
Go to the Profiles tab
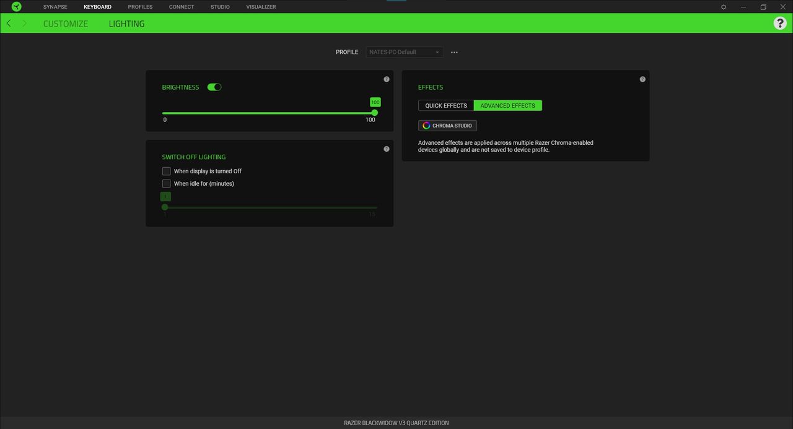click(140, 7)
